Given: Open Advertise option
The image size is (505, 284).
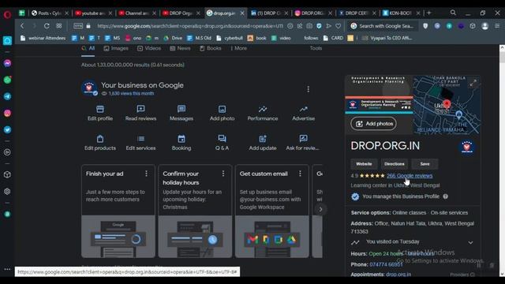Looking at the screenshot, I should 303,113.
